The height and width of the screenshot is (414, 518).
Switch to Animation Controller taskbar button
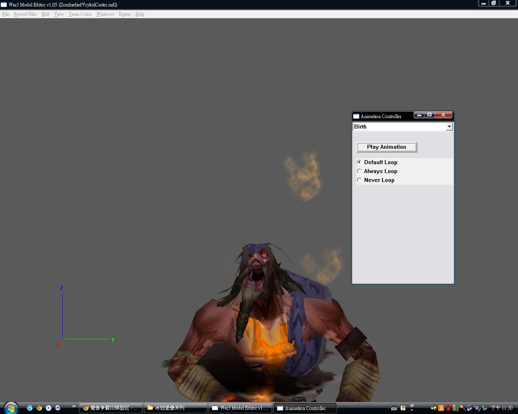tap(305, 408)
